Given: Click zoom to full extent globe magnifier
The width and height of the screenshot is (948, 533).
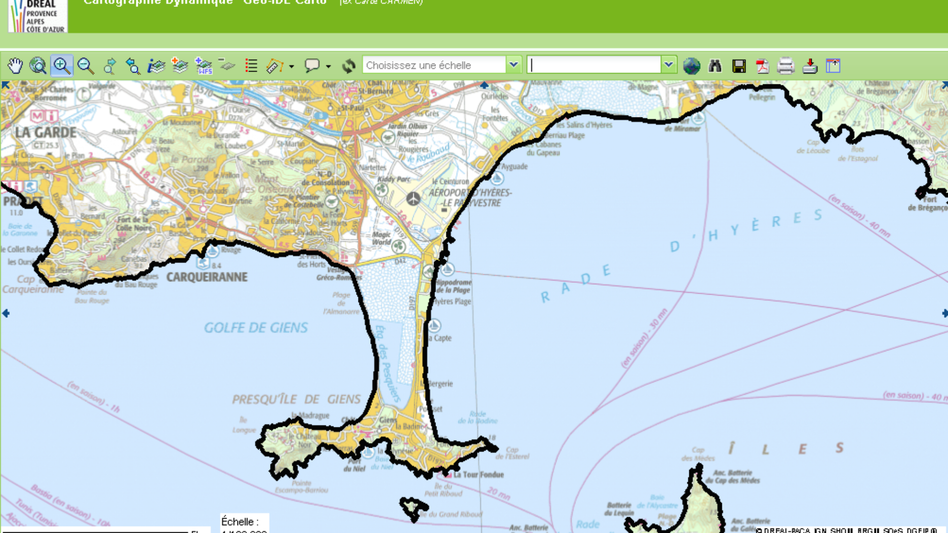Looking at the screenshot, I should 38,66.
